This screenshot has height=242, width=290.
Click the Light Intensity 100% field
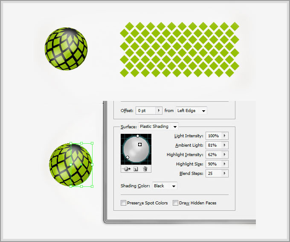point(214,136)
